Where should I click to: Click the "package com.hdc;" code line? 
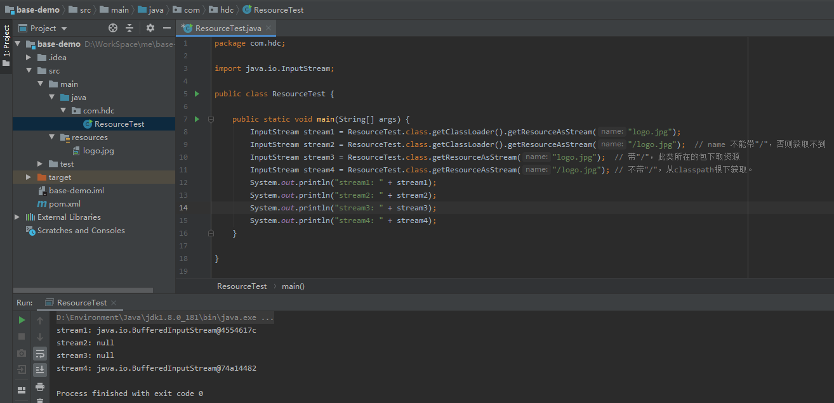click(250, 43)
